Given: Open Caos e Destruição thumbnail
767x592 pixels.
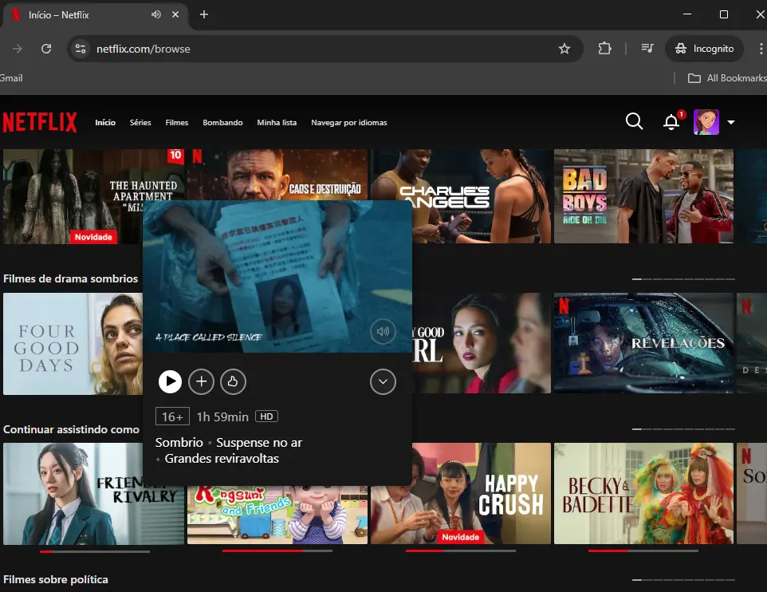Looking at the screenshot, I should click(277, 174).
